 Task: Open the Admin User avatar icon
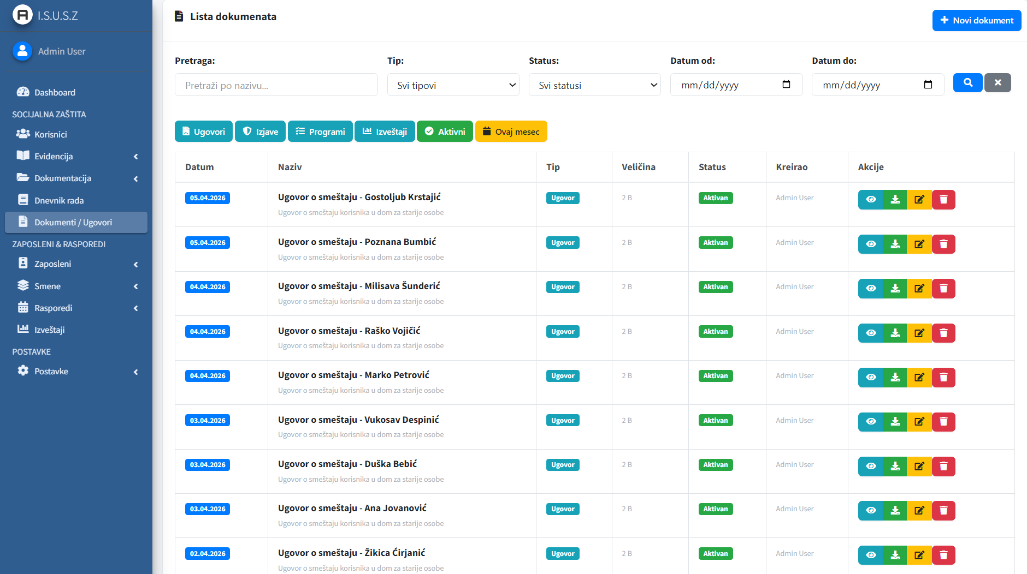point(22,51)
